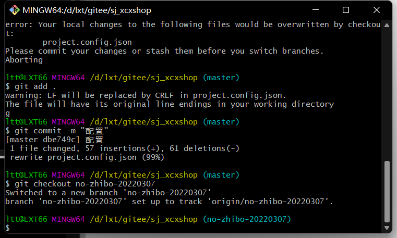Click the 'git add .' command line
The width and height of the screenshot is (397, 238).
(x=30, y=86)
